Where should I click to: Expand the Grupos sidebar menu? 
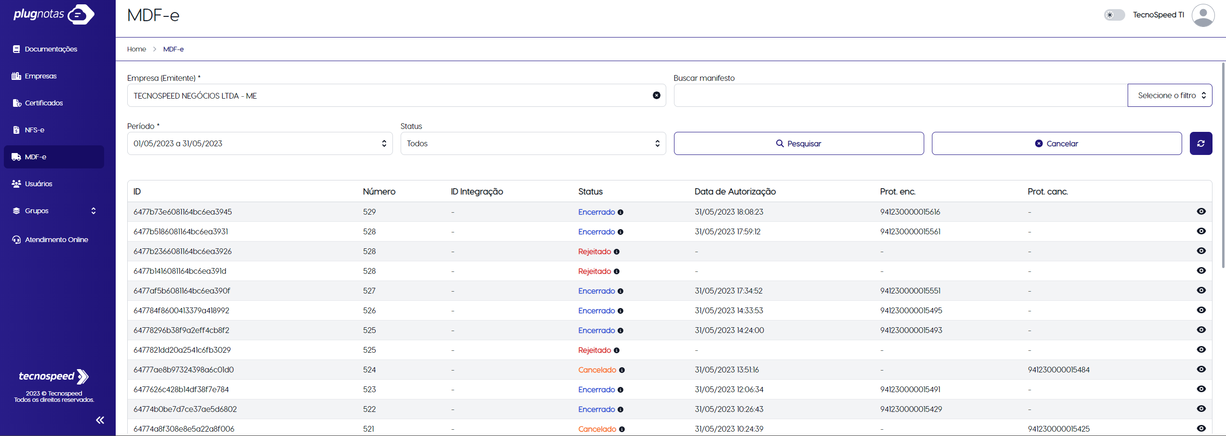pyautogui.click(x=54, y=211)
